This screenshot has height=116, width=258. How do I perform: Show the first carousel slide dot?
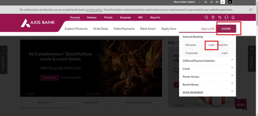click(x=88, y=94)
